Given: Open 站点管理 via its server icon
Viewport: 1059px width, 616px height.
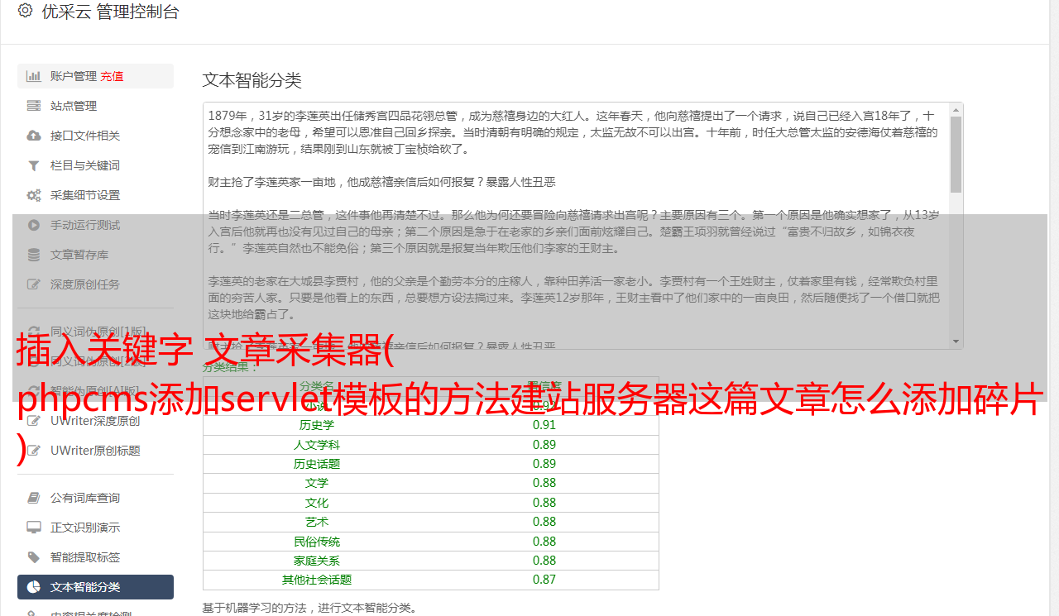Looking at the screenshot, I should coord(34,106).
